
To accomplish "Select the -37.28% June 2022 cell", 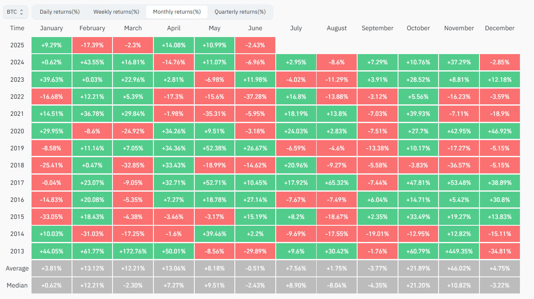I will (255, 96).
